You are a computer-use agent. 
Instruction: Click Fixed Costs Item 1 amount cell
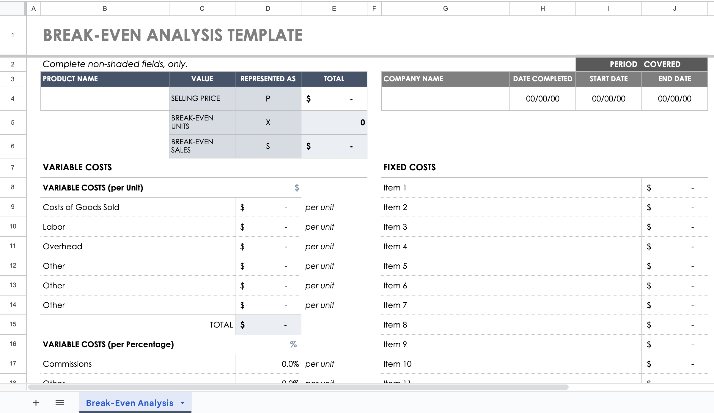coord(674,188)
